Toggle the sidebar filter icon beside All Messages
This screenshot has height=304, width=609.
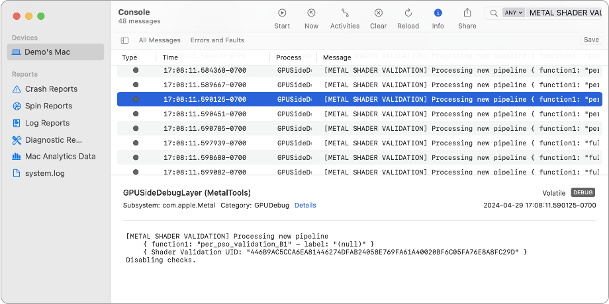[x=125, y=40]
